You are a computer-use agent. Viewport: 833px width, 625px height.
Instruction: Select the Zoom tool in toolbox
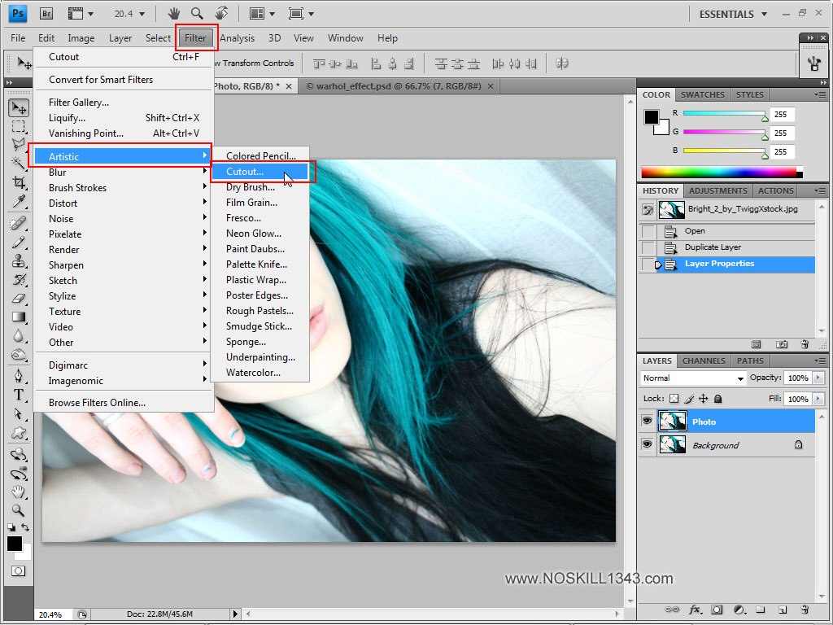click(20, 510)
